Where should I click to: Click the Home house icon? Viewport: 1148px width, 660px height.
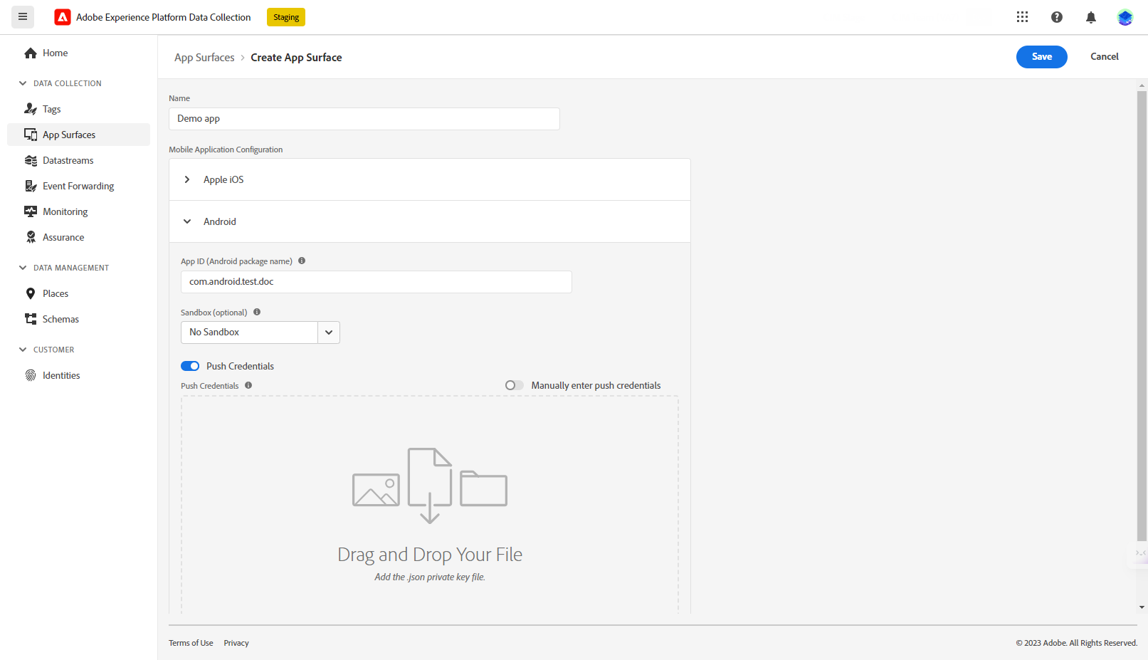click(31, 53)
